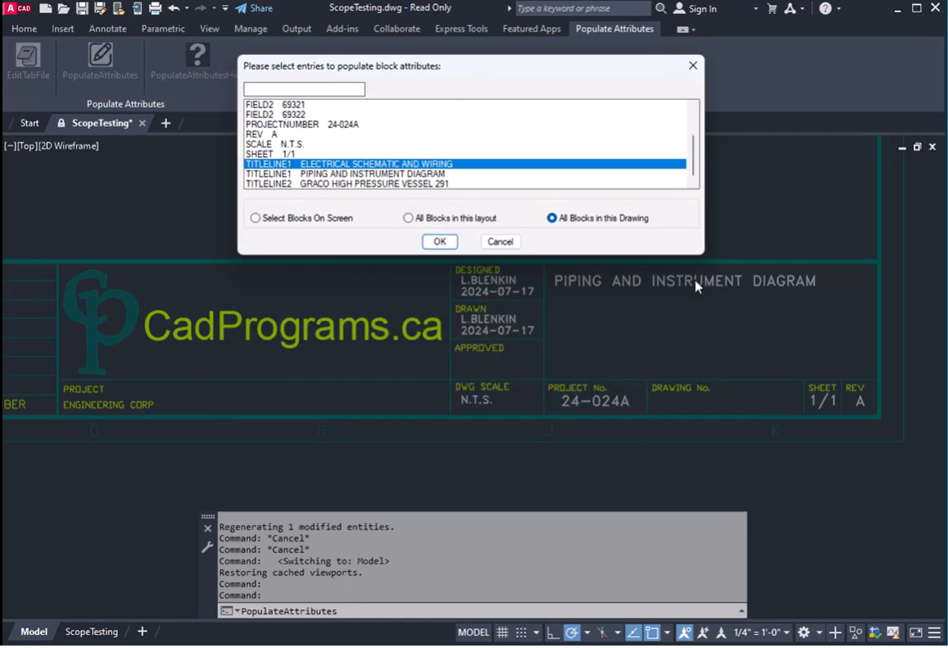Expand snap mode settings dropdown arrow
The height and width of the screenshot is (648, 948).
[x=537, y=632]
